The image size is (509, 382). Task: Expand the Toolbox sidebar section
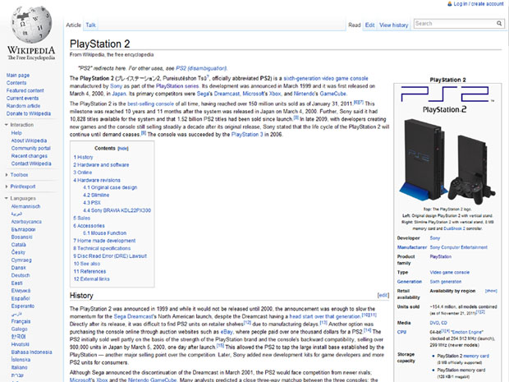pyautogui.click(x=7, y=175)
